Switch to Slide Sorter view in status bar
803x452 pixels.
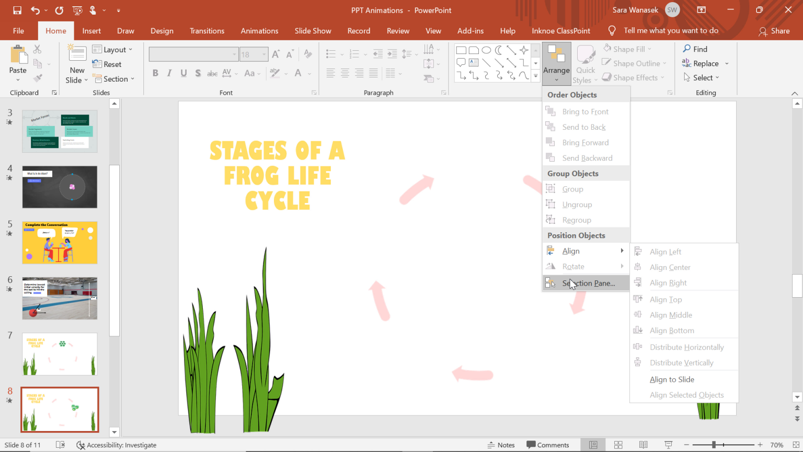(618, 445)
